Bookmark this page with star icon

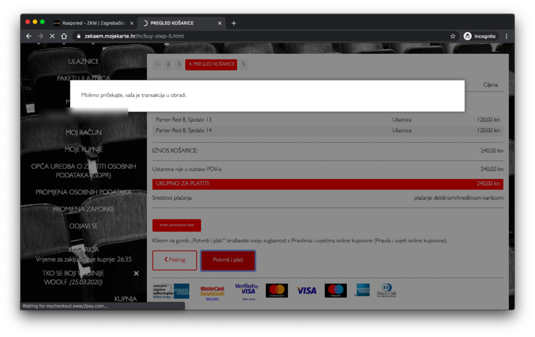pos(452,36)
